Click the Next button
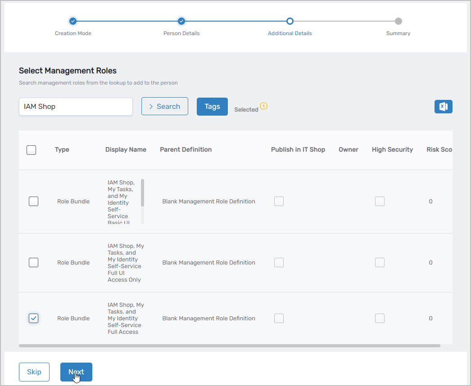The height and width of the screenshot is (386, 471). (76, 372)
